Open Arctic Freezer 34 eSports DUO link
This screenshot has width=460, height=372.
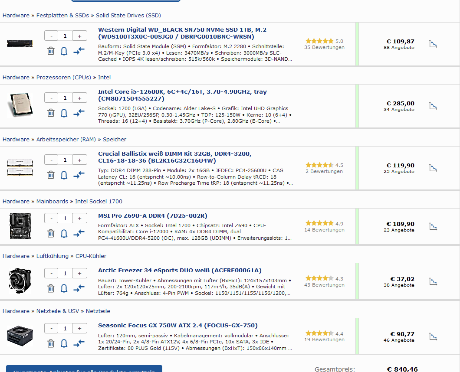(x=180, y=270)
